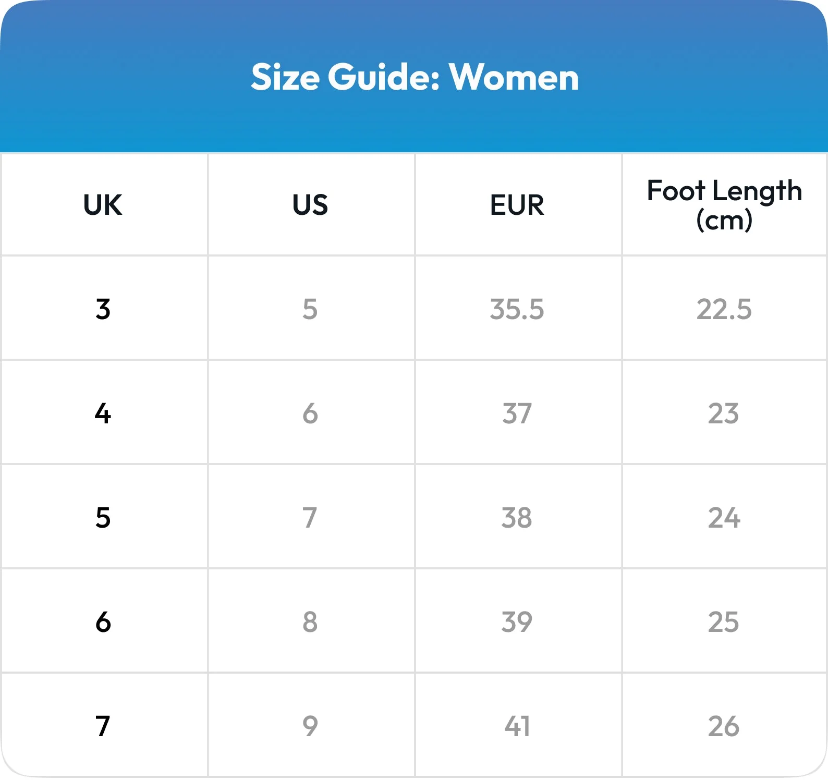The height and width of the screenshot is (780, 828).
Task: Click US size 8 cell
Action: [x=310, y=622]
